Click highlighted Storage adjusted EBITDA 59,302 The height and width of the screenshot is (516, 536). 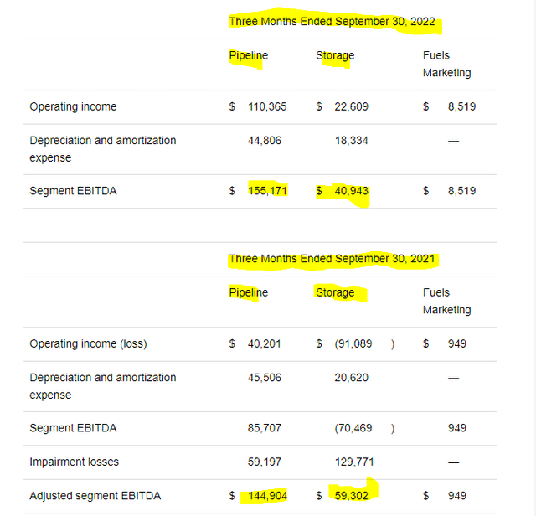pos(350,496)
